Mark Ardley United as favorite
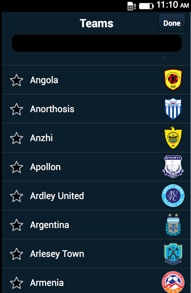This screenshot has height=293, width=191. click(16, 196)
